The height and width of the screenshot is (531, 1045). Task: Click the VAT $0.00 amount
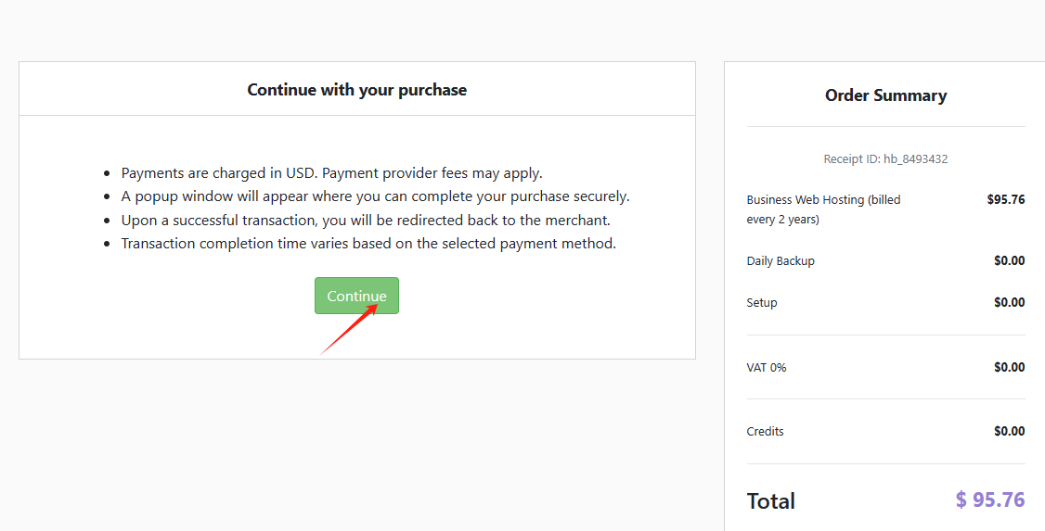[1009, 368]
